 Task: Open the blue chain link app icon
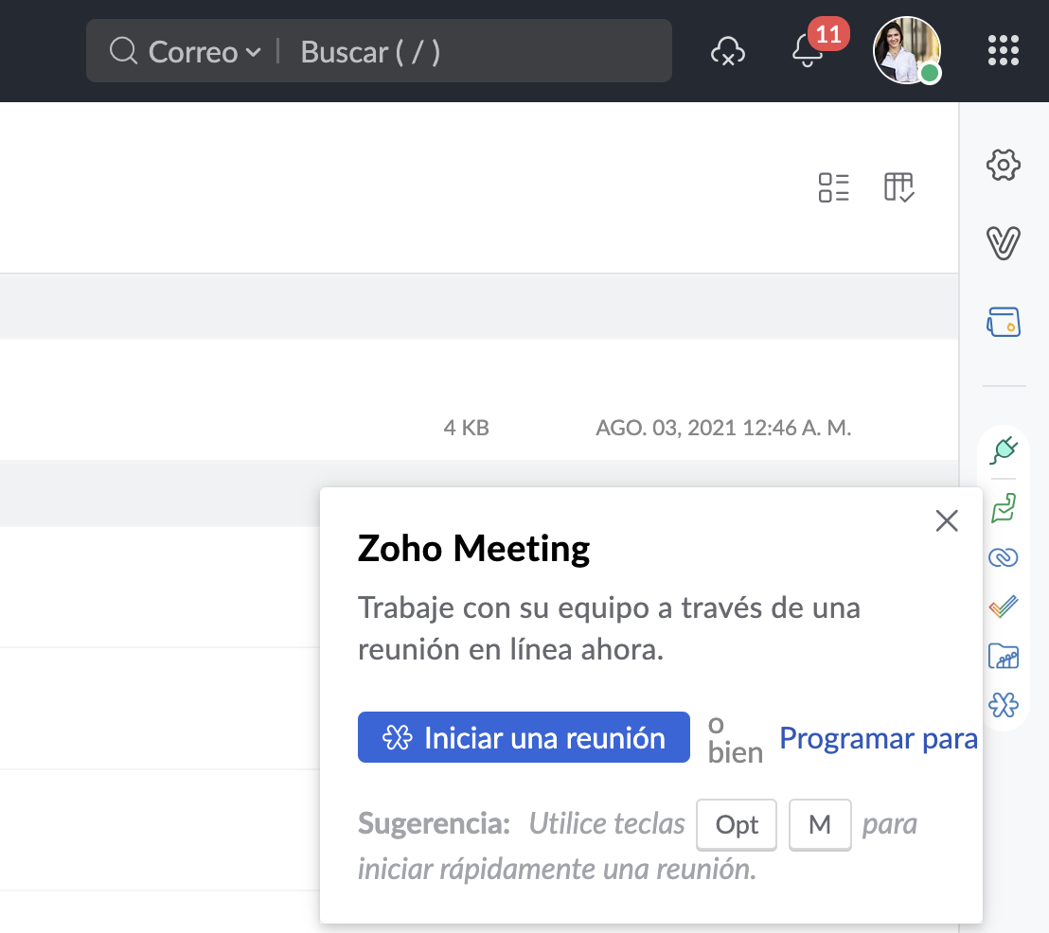click(x=1004, y=557)
